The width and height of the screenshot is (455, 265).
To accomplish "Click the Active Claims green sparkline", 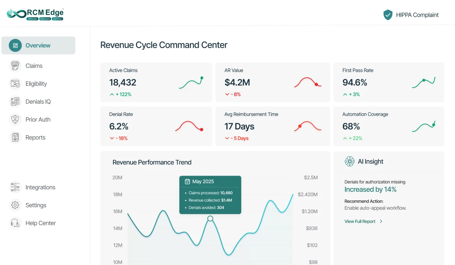I will click(191, 83).
